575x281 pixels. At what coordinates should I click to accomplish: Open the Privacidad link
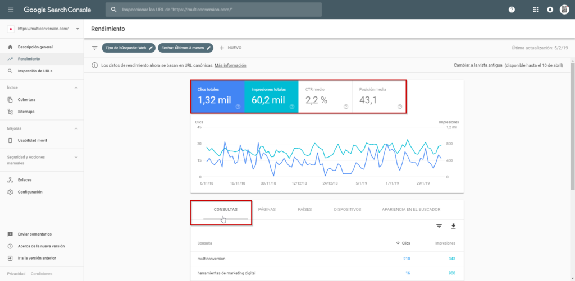click(x=16, y=274)
